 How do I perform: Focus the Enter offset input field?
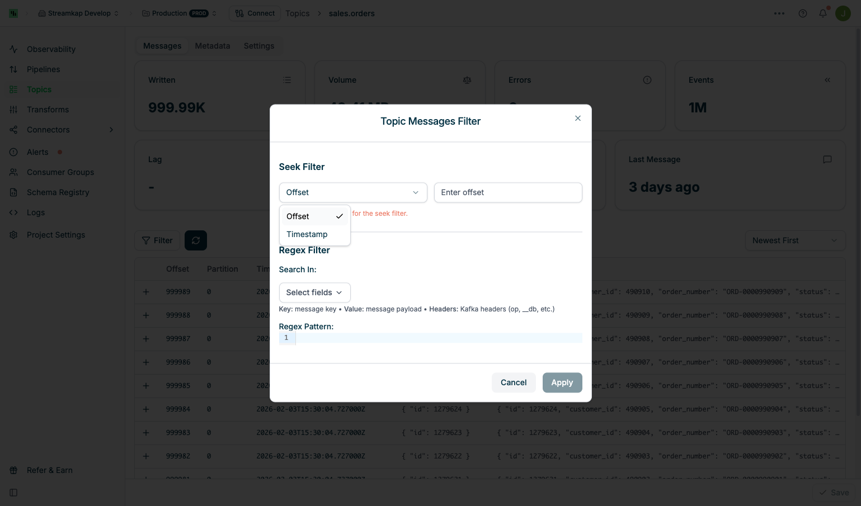pyautogui.click(x=508, y=192)
